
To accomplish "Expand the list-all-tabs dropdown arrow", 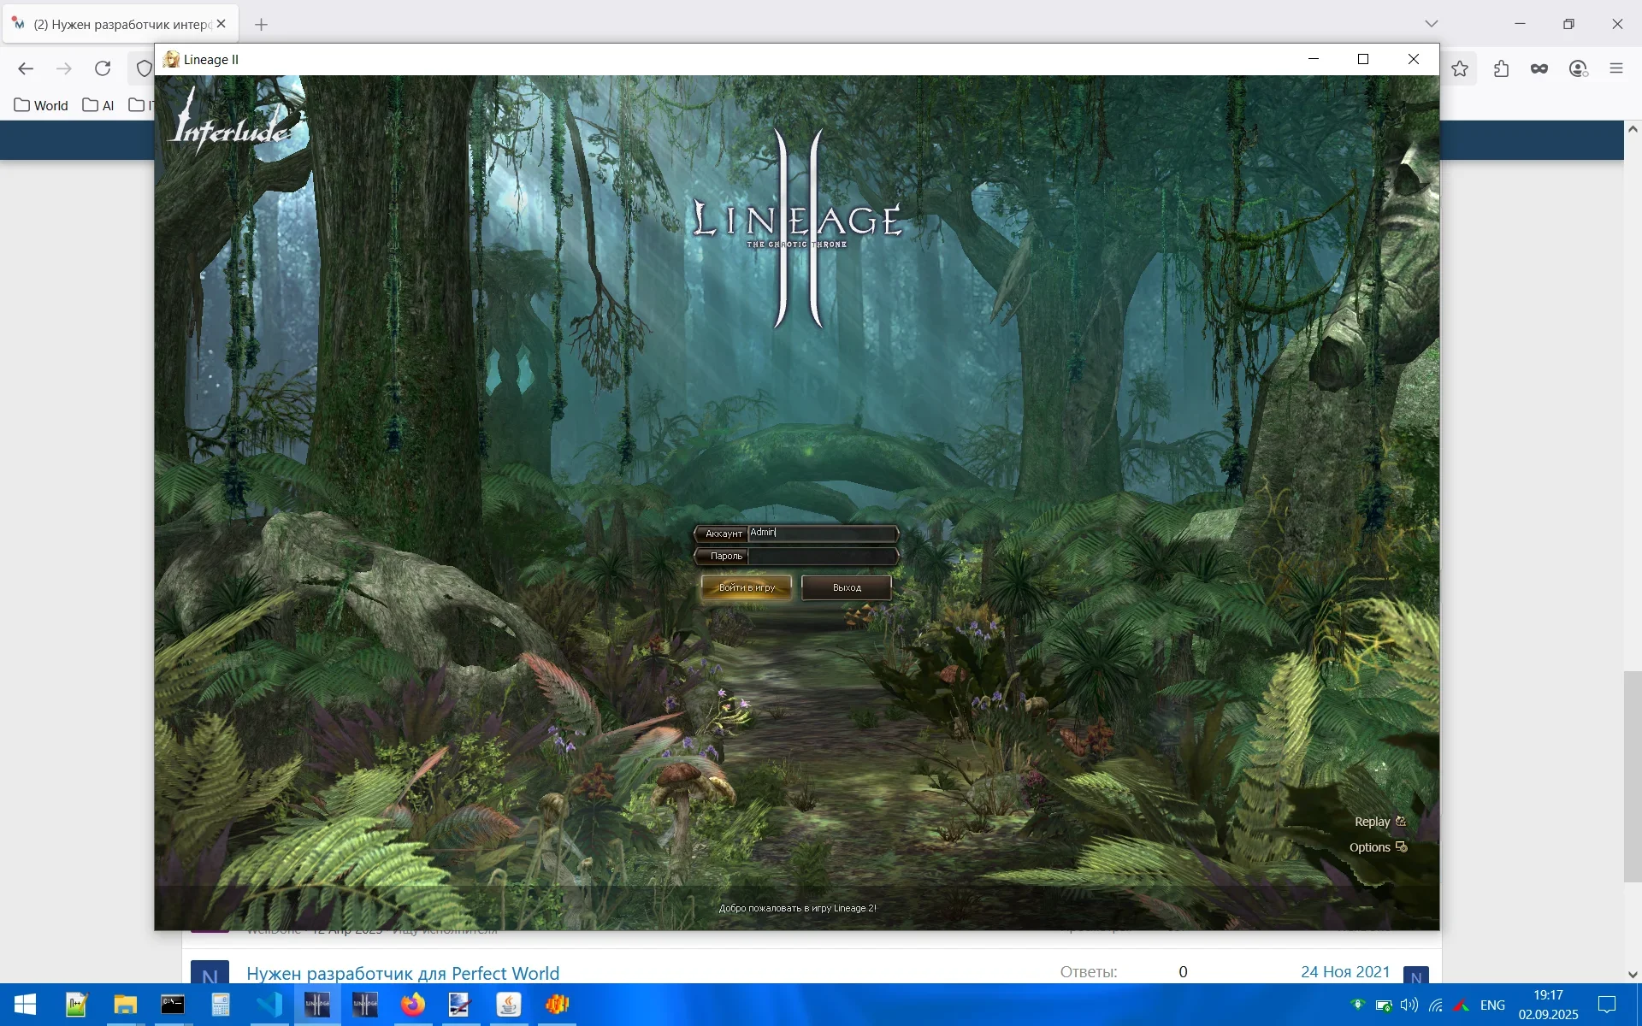I will pos(1432,24).
